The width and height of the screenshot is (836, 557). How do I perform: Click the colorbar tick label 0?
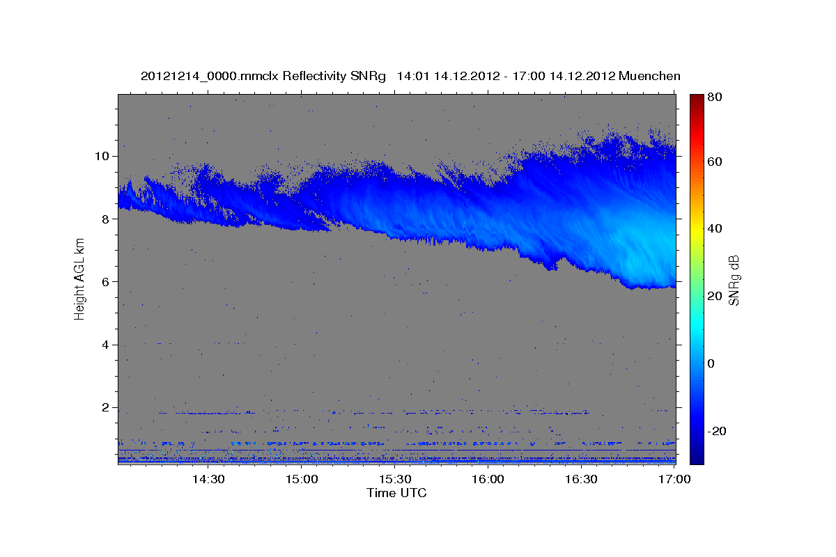pyautogui.click(x=711, y=363)
